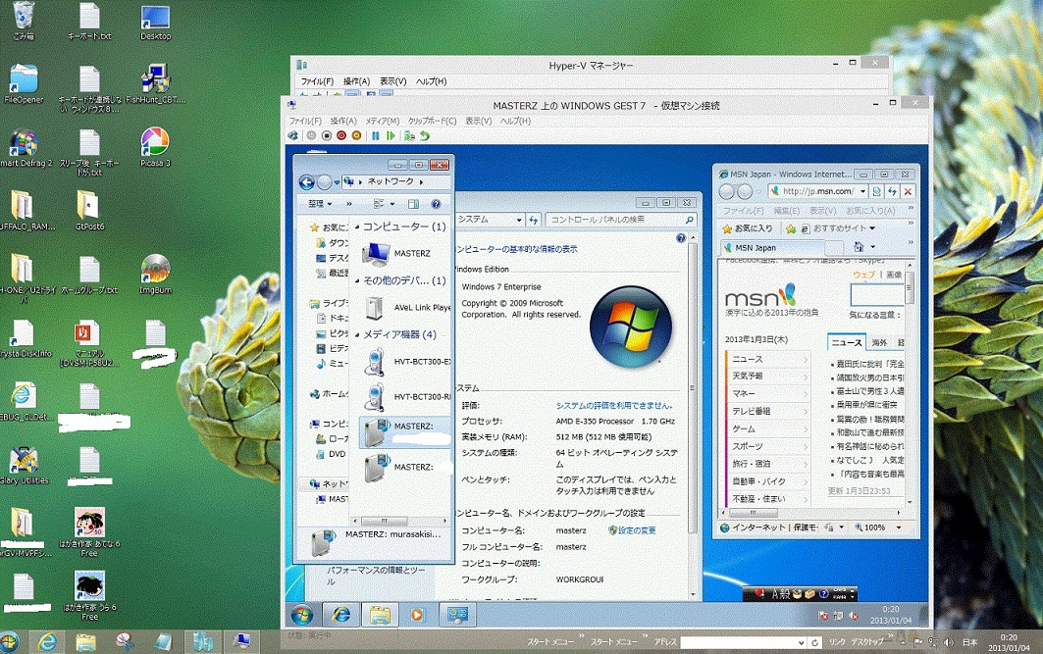Click IE red stop icon
This screenshot has width=1043, height=654.
(x=908, y=191)
